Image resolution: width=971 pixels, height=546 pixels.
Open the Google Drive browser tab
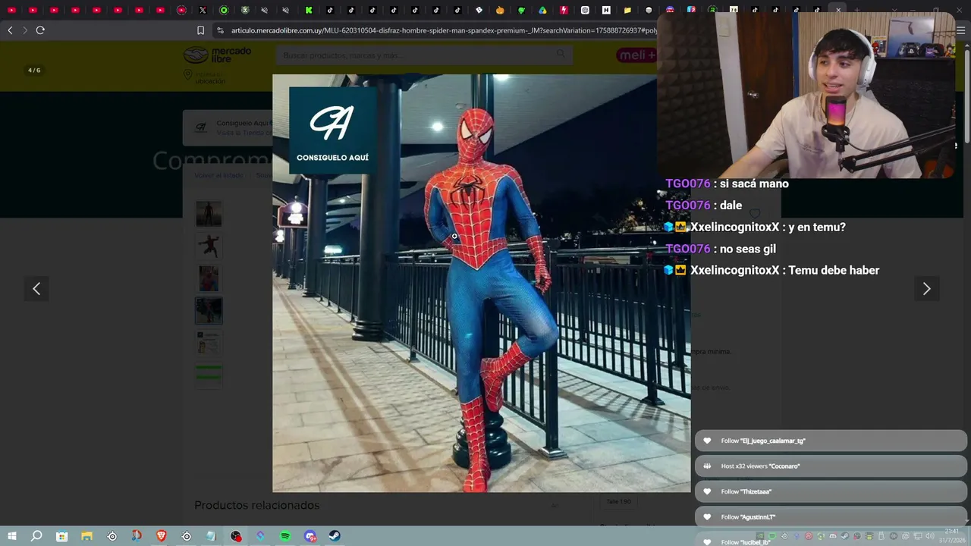click(542, 11)
